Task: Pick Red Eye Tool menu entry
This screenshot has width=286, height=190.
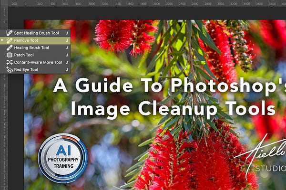Action: click(x=35, y=70)
